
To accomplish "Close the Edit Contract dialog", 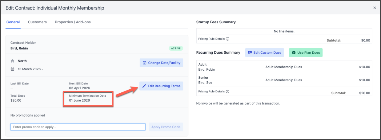I will (374, 8).
